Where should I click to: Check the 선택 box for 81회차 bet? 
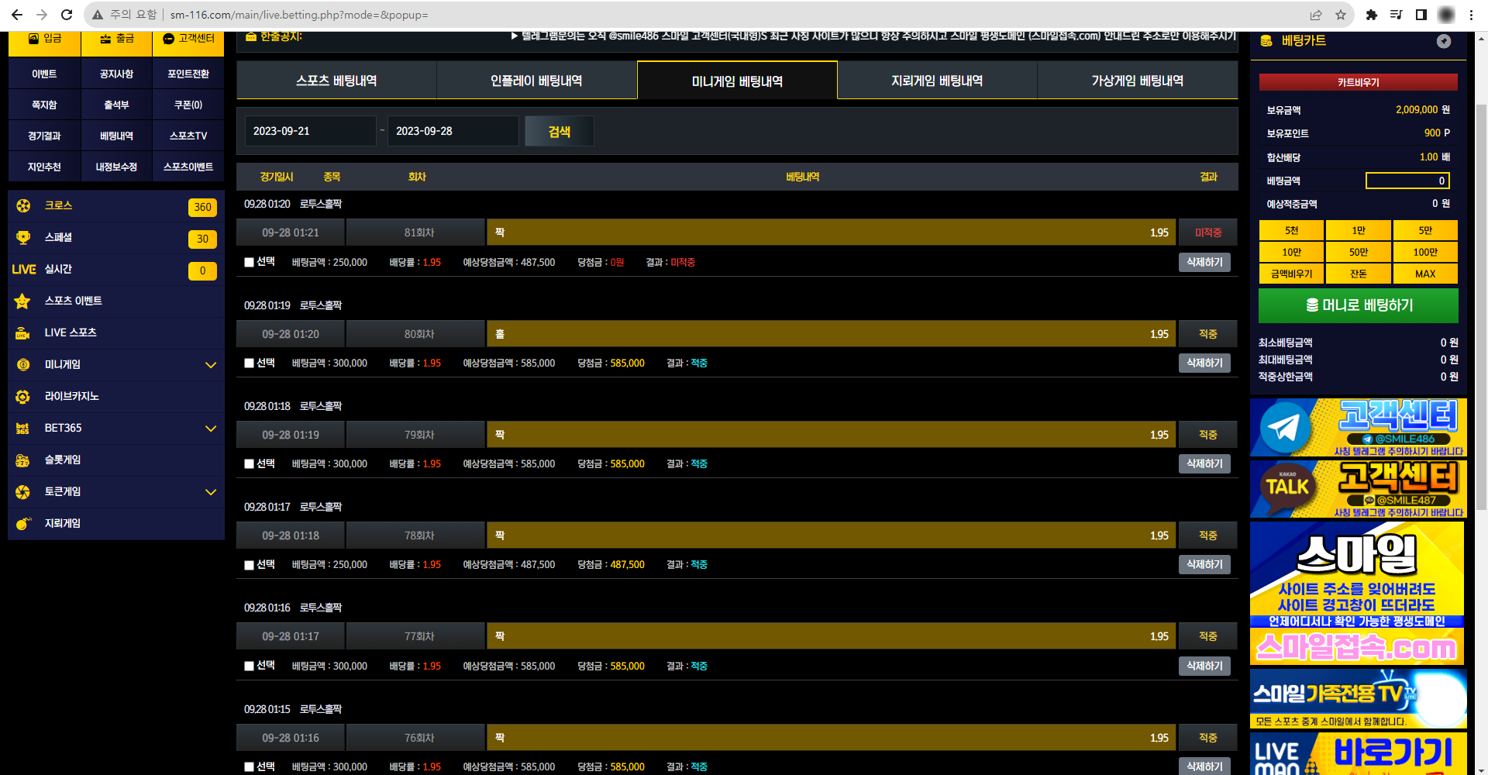click(x=249, y=262)
